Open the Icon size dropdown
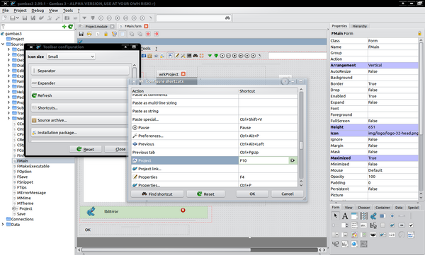Image resolution: width=425 pixels, height=255 pixels. click(x=71, y=57)
